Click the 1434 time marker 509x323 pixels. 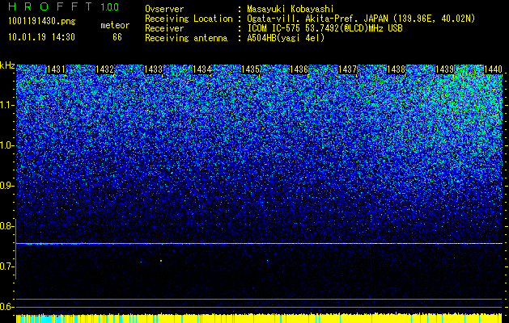point(202,69)
